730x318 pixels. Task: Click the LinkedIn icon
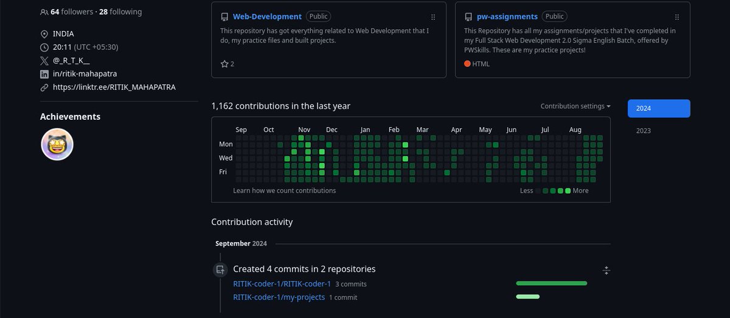click(x=44, y=74)
